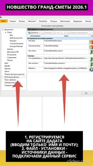Image resolution: width=93 pixels, height=166 pixels.
Task: Click the move-down arrow in sources toolbar
Action: pos(65,33)
